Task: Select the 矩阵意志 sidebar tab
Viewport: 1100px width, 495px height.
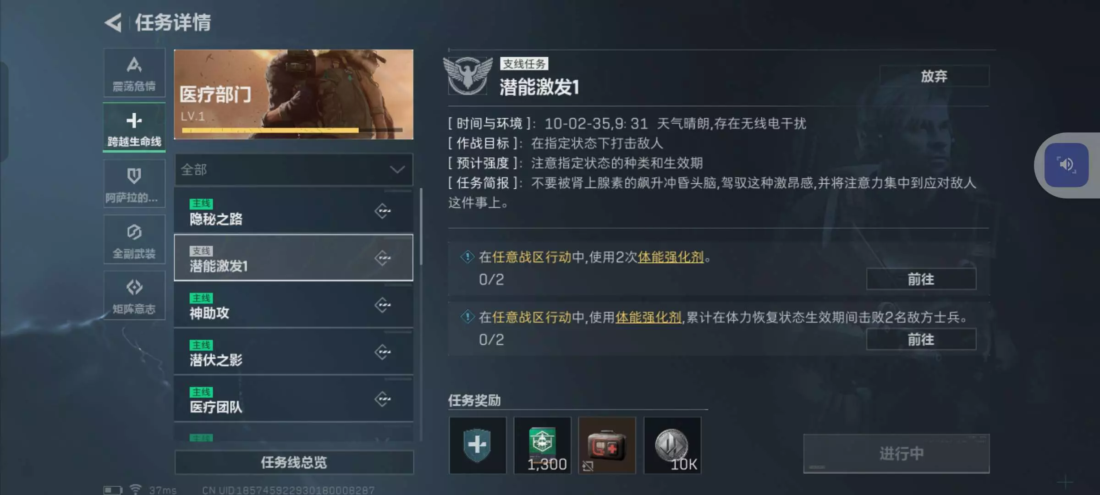Action: [134, 295]
